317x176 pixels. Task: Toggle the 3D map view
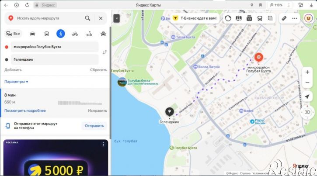click(x=307, y=112)
